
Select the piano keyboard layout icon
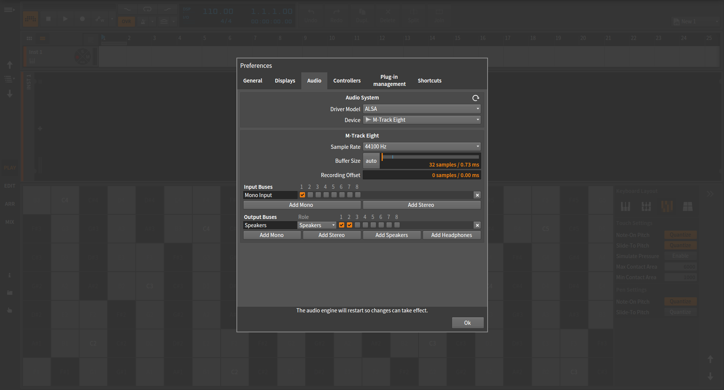(626, 206)
